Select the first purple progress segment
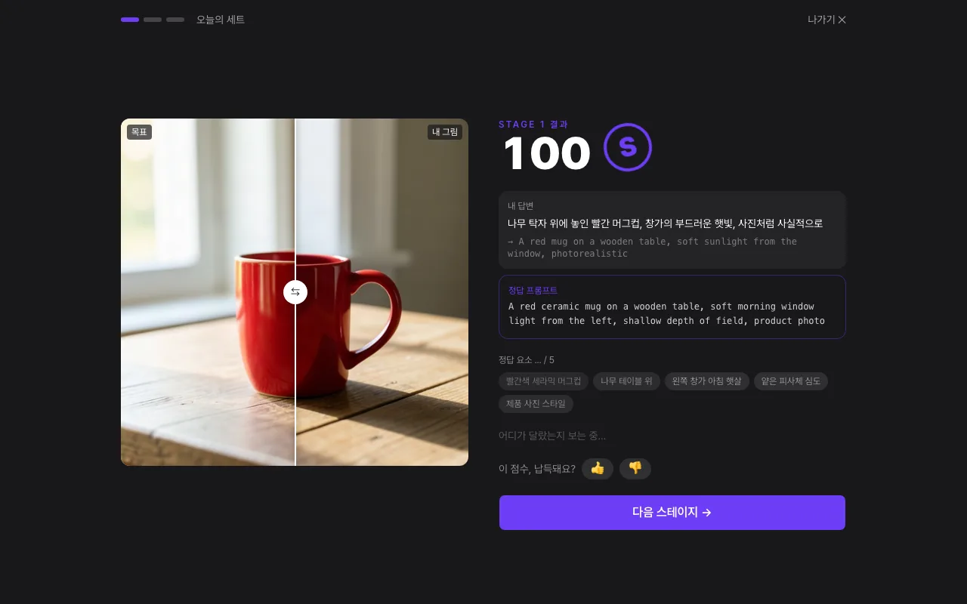 tap(130, 20)
